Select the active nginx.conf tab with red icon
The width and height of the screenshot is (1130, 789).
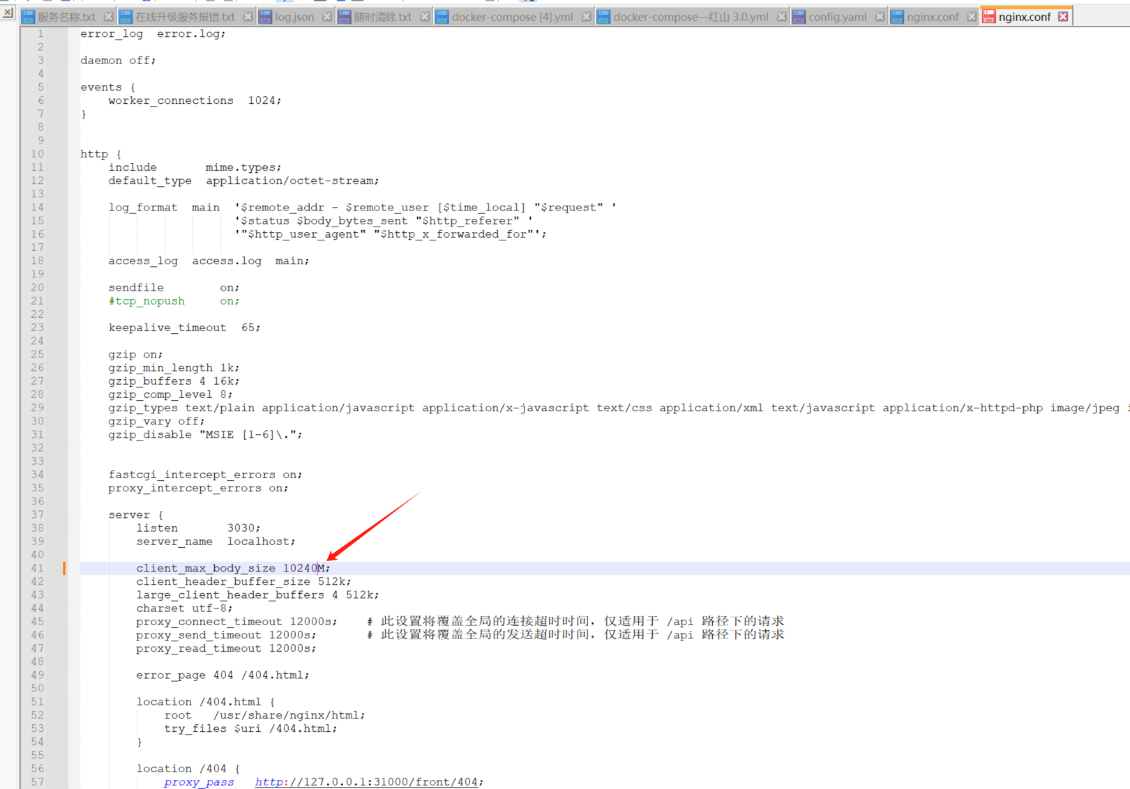tap(1024, 17)
